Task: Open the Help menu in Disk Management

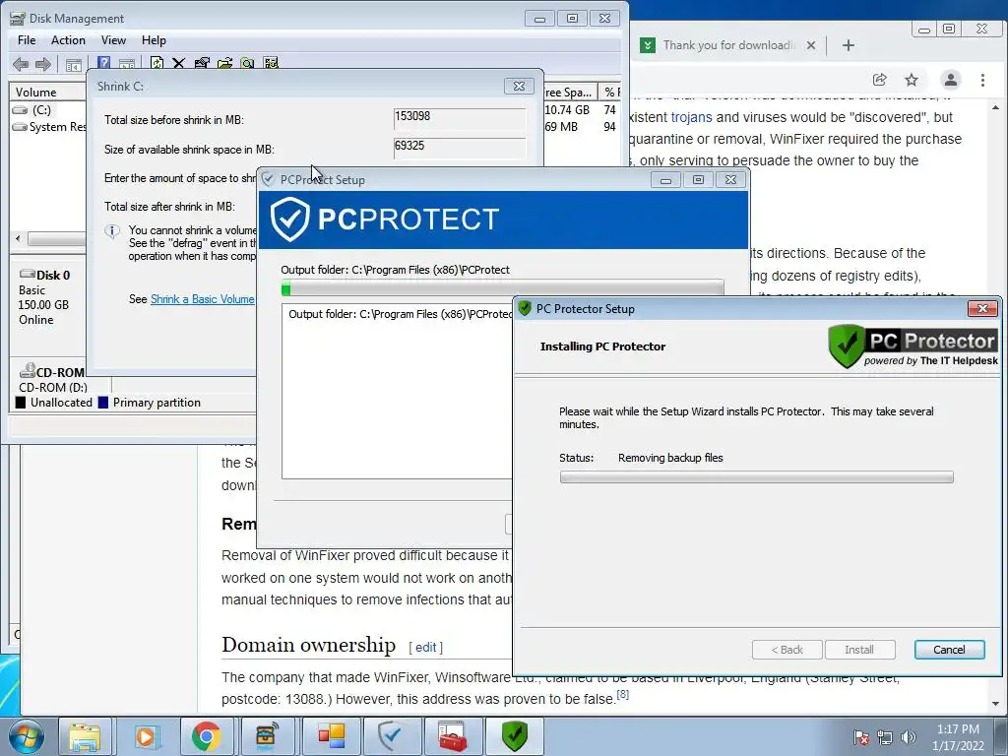Action: pyautogui.click(x=154, y=39)
